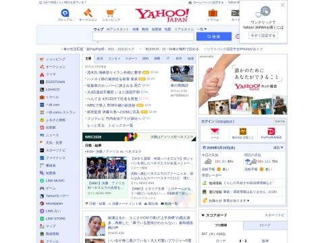This screenshot has width=324, height=243.
Task: Open トラベル in the left sidebar
Action: coord(49,97)
